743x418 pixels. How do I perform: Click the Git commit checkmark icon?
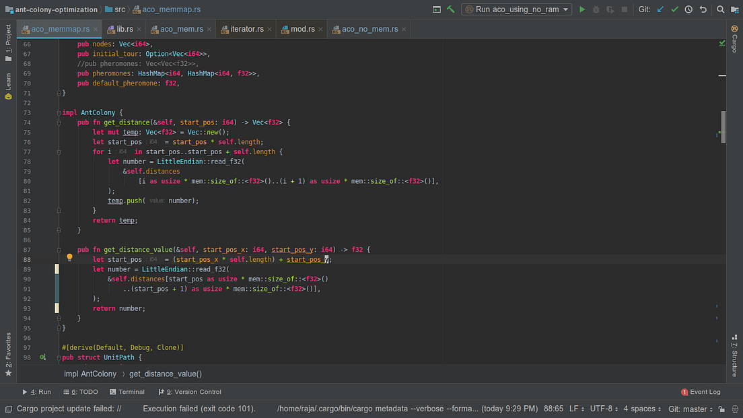pyautogui.click(x=674, y=9)
